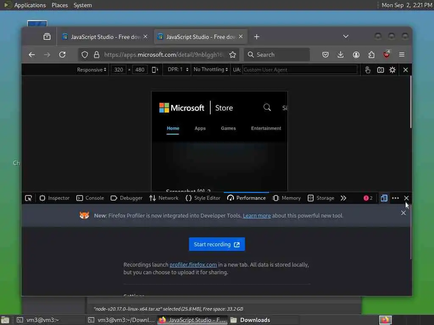Viewport: 434px width, 325px height.
Task: Open Firefox View tab overview icon
Action: (x=47, y=36)
